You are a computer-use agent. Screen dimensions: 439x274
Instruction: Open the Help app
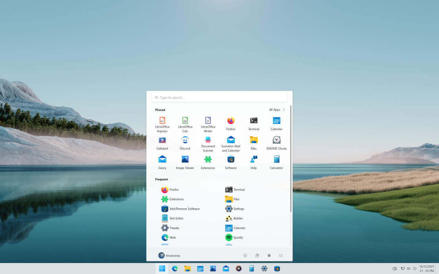(x=254, y=163)
